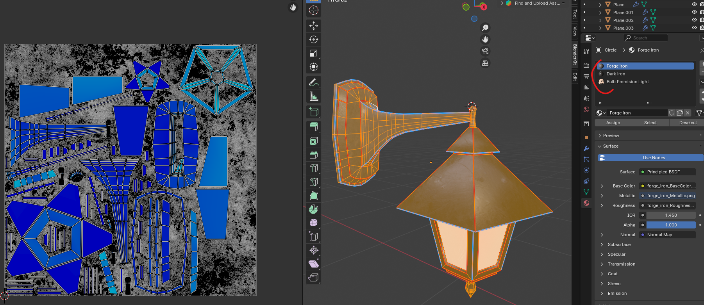Toggle viewport visibility of Plane.002

(694, 20)
